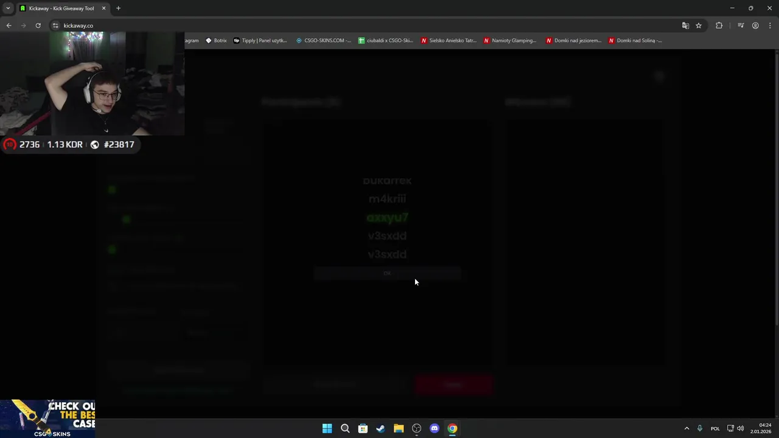Open the Tipply Panel bookmark
Screen dimensions: 779x438
point(260,41)
